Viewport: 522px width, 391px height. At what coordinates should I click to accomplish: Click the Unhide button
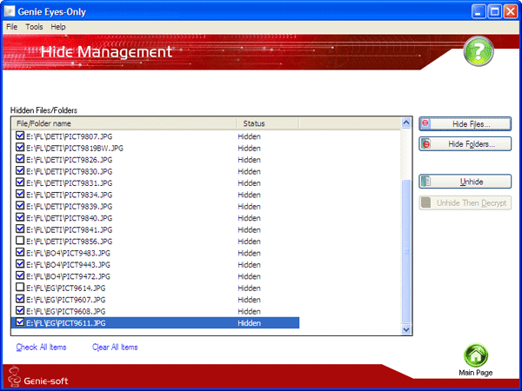[465, 182]
